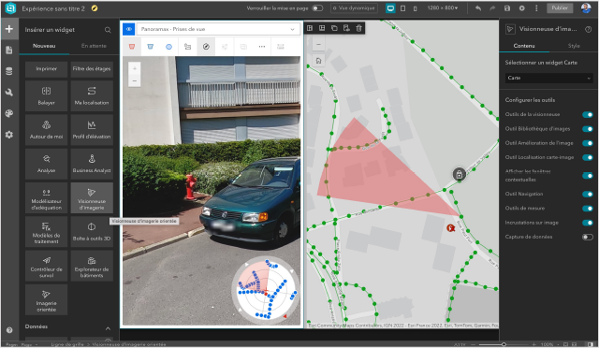Select mobile phone device view
Screen dimensions: 599x348
coord(416,8)
